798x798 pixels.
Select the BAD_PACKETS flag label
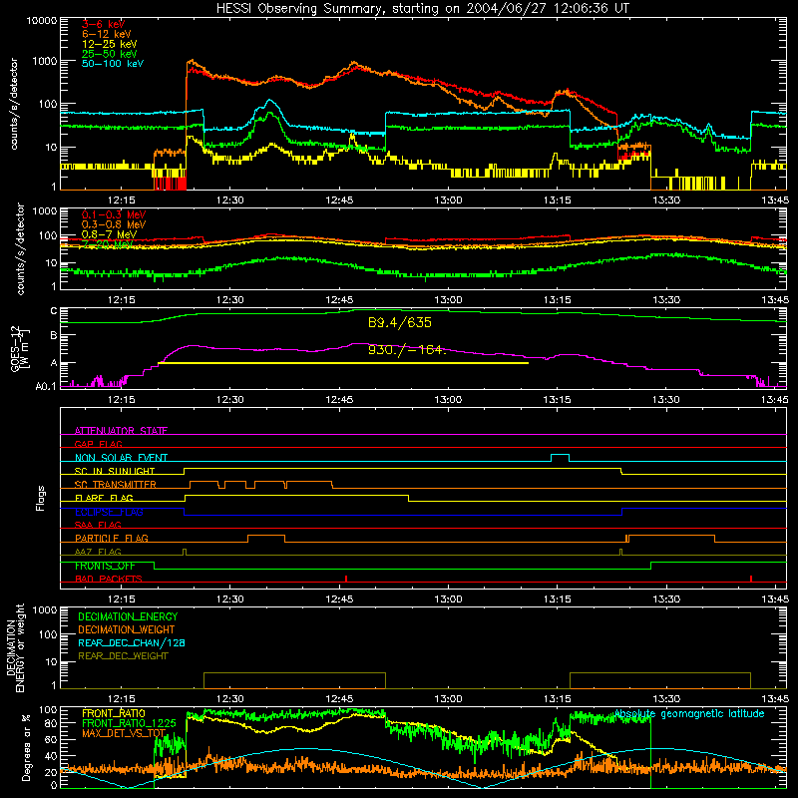(109, 579)
